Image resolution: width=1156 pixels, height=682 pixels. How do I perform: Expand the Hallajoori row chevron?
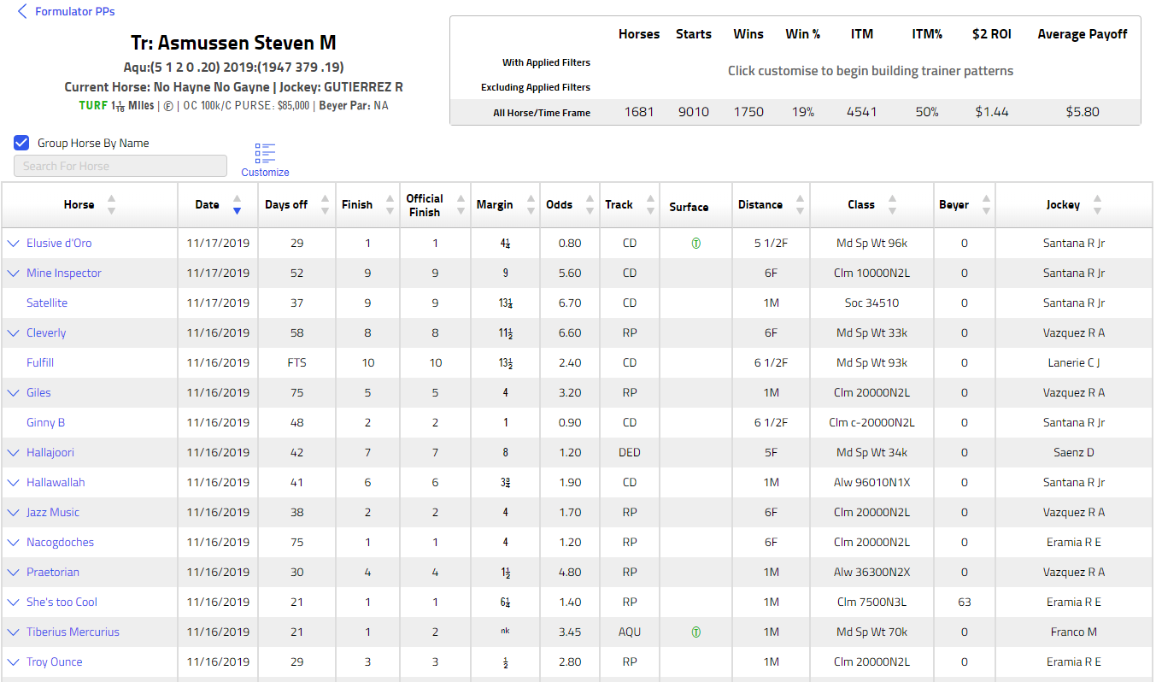pyautogui.click(x=13, y=453)
